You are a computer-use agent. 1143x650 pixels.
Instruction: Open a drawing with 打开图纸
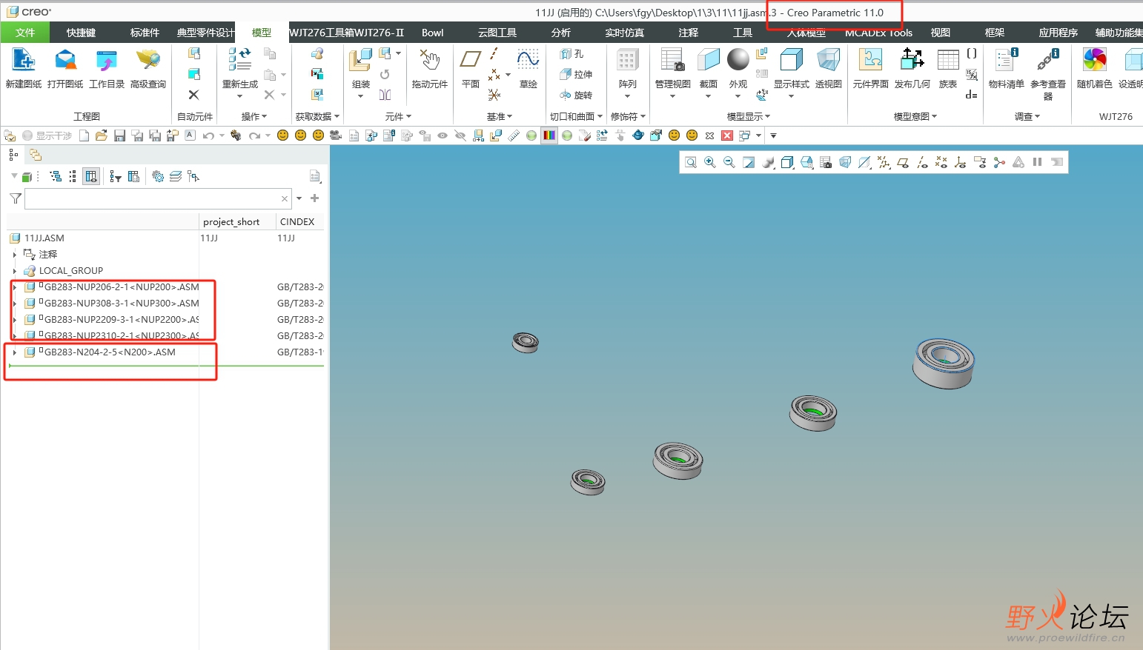[x=65, y=59]
